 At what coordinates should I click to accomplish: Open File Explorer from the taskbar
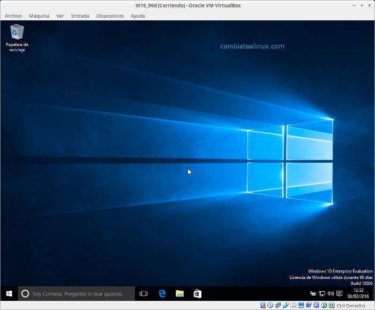pyautogui.click(x=179, y=293)
